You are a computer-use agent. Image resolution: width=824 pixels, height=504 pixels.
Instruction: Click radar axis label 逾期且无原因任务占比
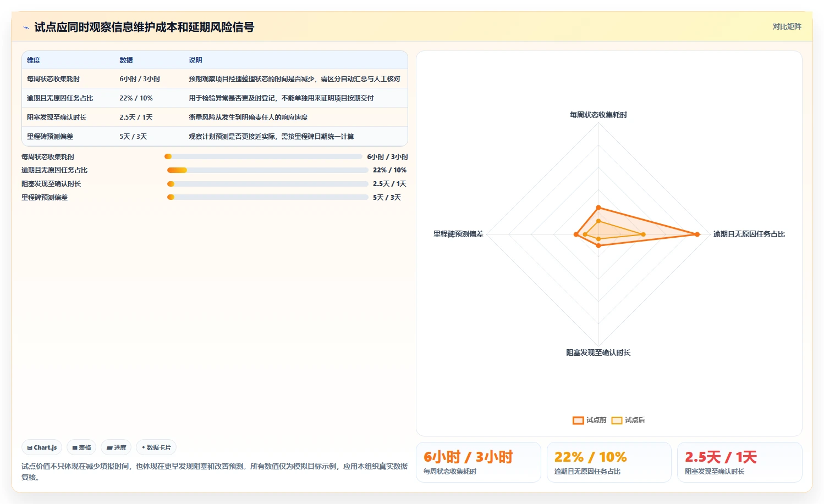(749, 234)
